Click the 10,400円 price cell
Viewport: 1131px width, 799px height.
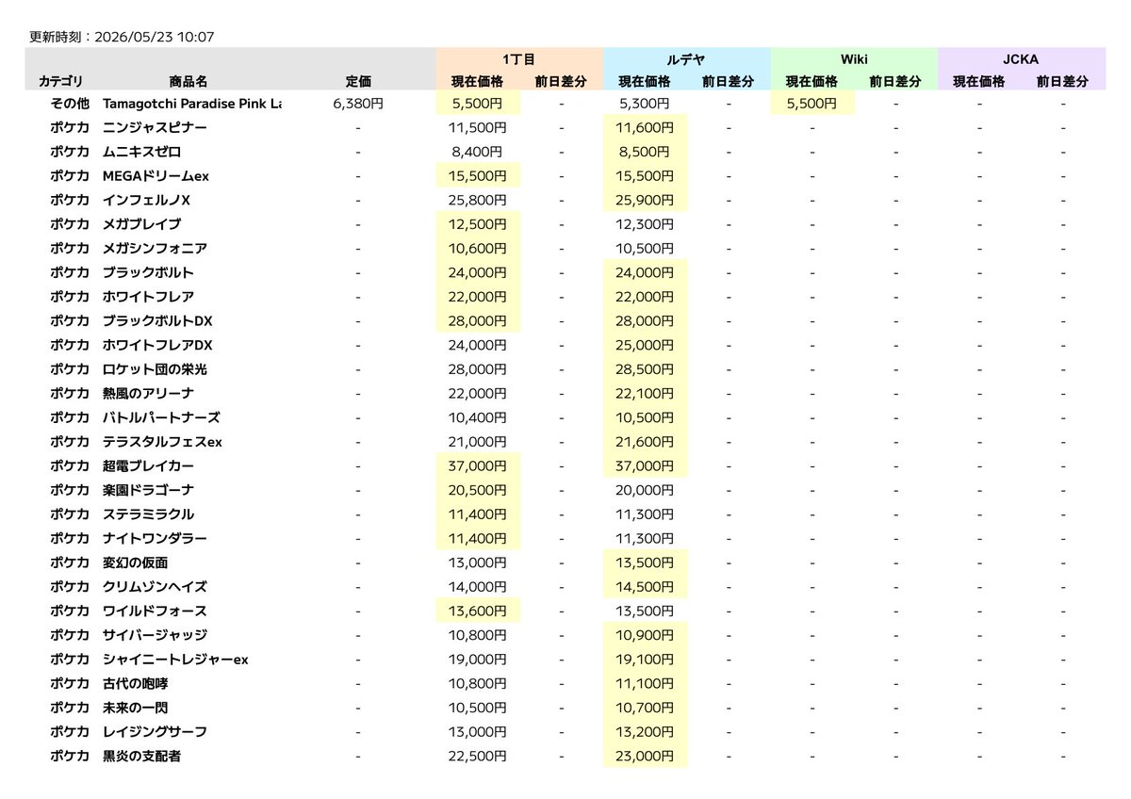coord(478,417)
